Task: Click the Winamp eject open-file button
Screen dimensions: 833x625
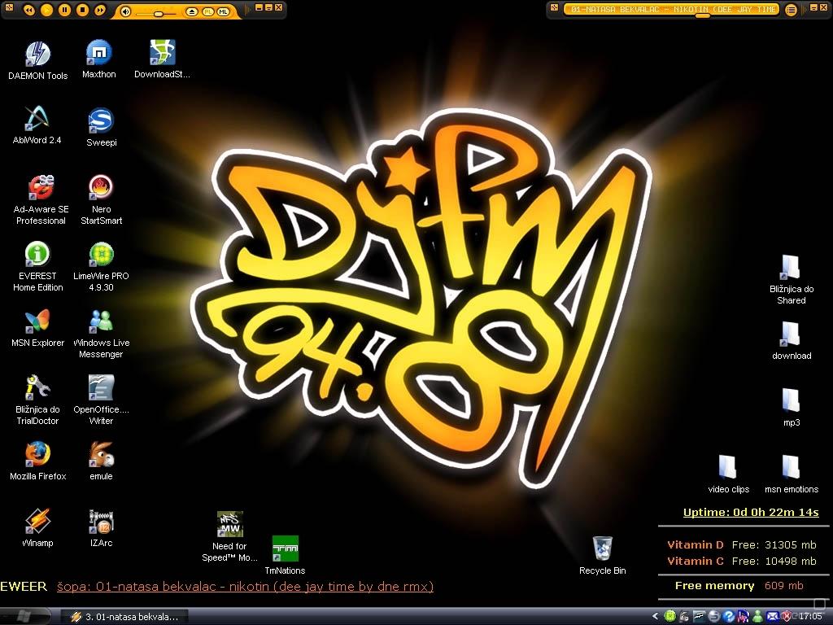Action: pyautogui.click(x=192, y=11)
